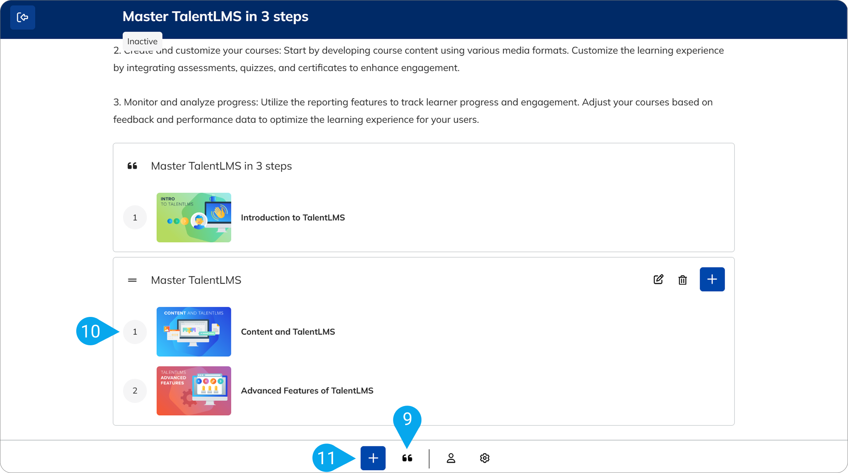Grab the Master TalentLMS section drag handle
Viewport: 848px width, 473px height.
(x=132, y=280)
